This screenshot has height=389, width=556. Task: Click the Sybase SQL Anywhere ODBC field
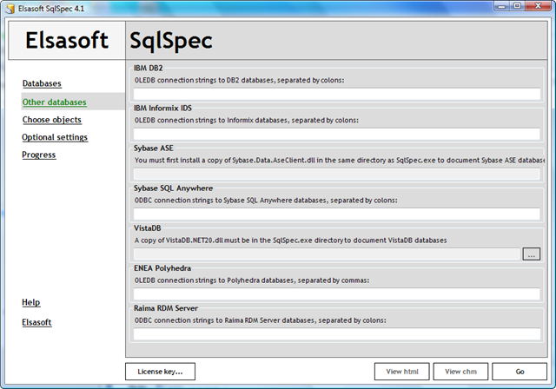click(337, 214)
